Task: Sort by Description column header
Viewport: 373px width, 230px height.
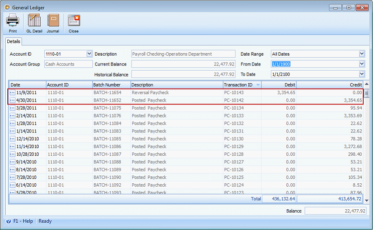Action: 177,85
